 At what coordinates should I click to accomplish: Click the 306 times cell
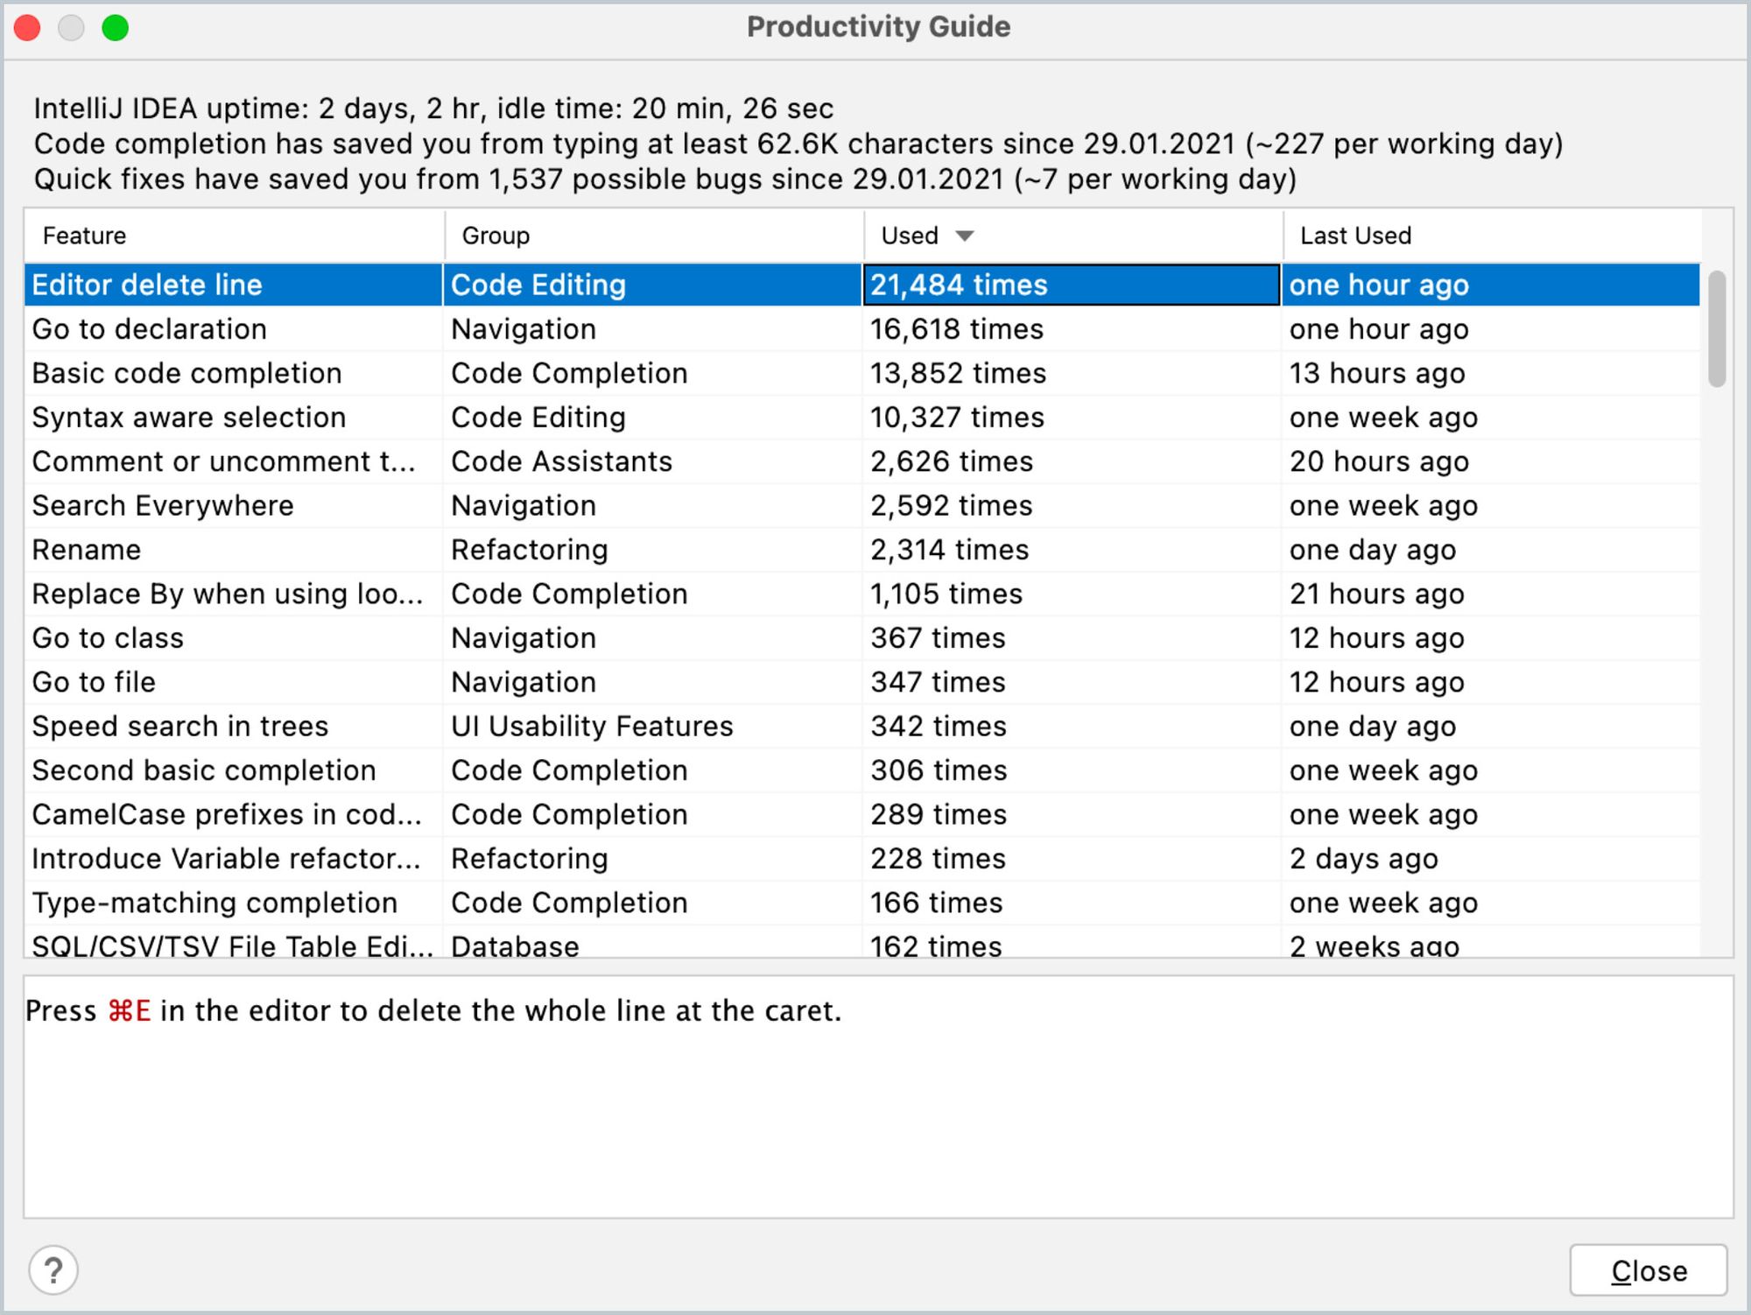1072,770
